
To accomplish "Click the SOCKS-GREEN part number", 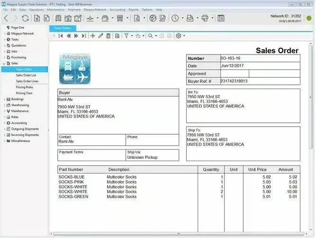I will click(73, 197).
